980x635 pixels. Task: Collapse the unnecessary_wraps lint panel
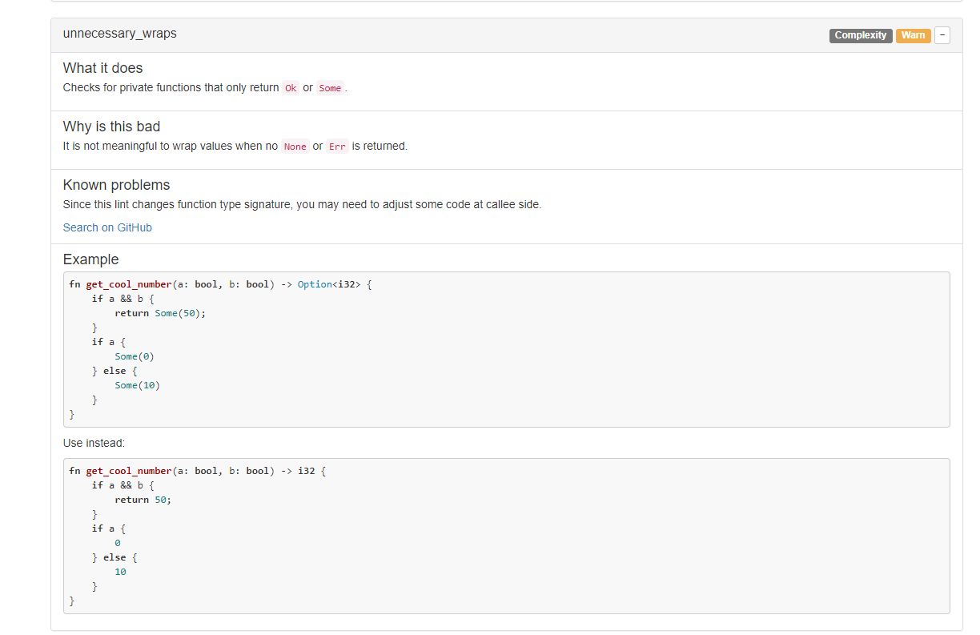(x=942, y=35)
